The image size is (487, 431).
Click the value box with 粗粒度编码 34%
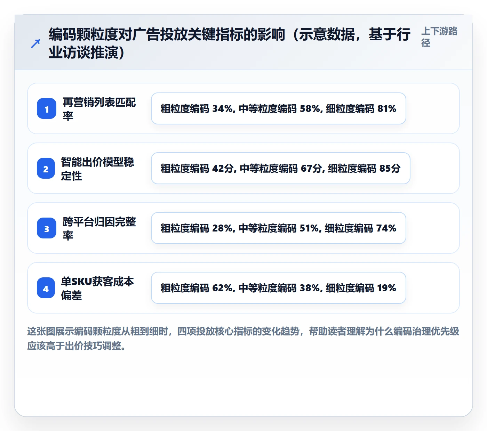tap(279, 108)
